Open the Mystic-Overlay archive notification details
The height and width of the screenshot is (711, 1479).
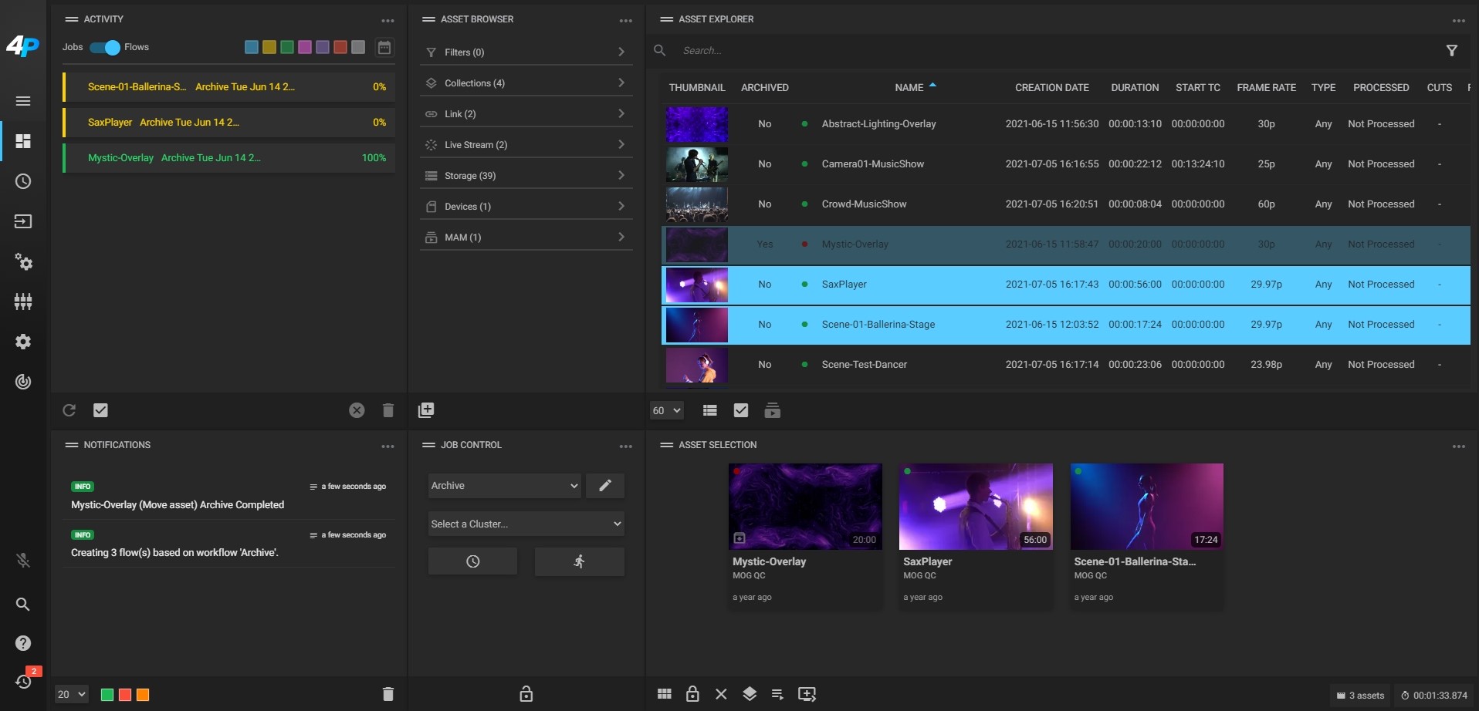(x=178, y=505)
